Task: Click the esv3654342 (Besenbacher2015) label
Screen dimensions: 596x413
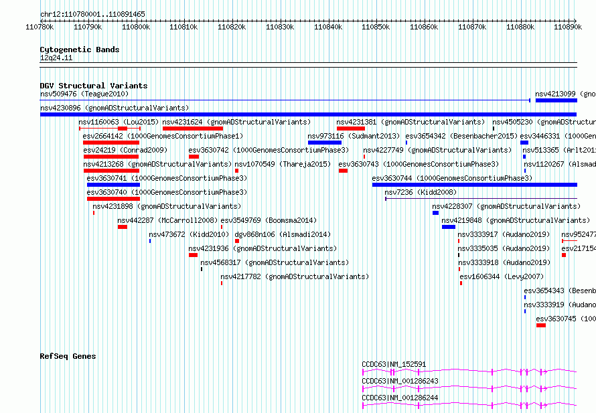Action: click(461, 136)
